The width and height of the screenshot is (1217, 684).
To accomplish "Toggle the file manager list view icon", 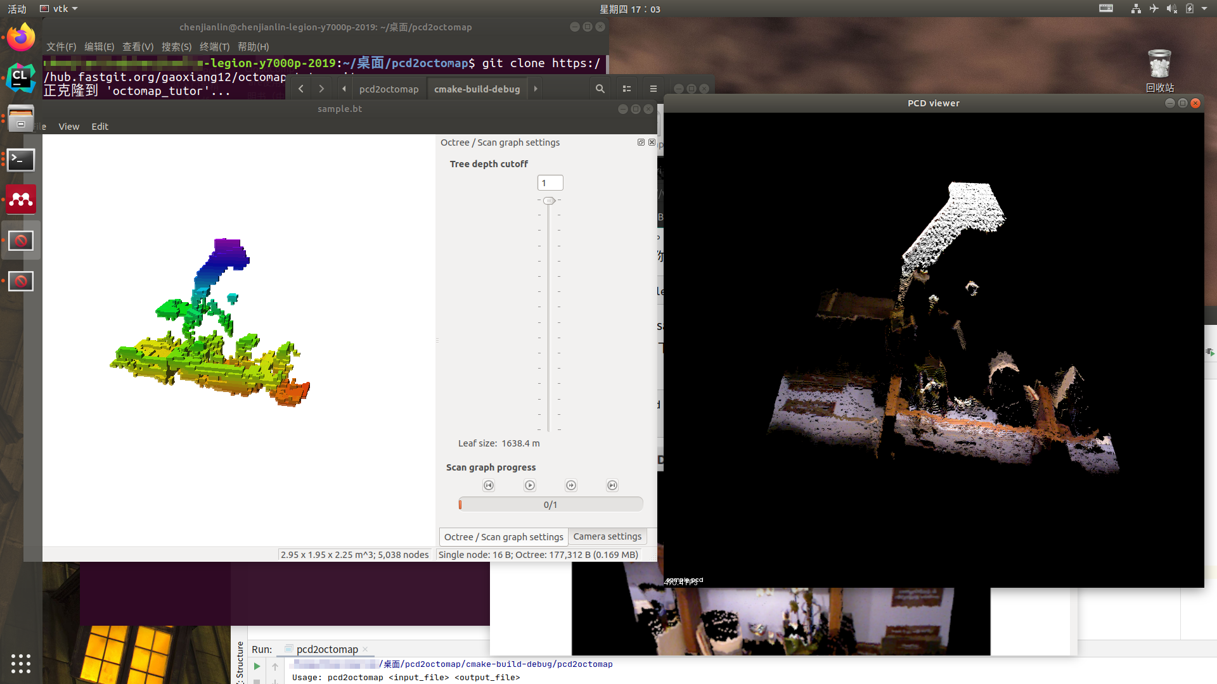I will (627, 89).
